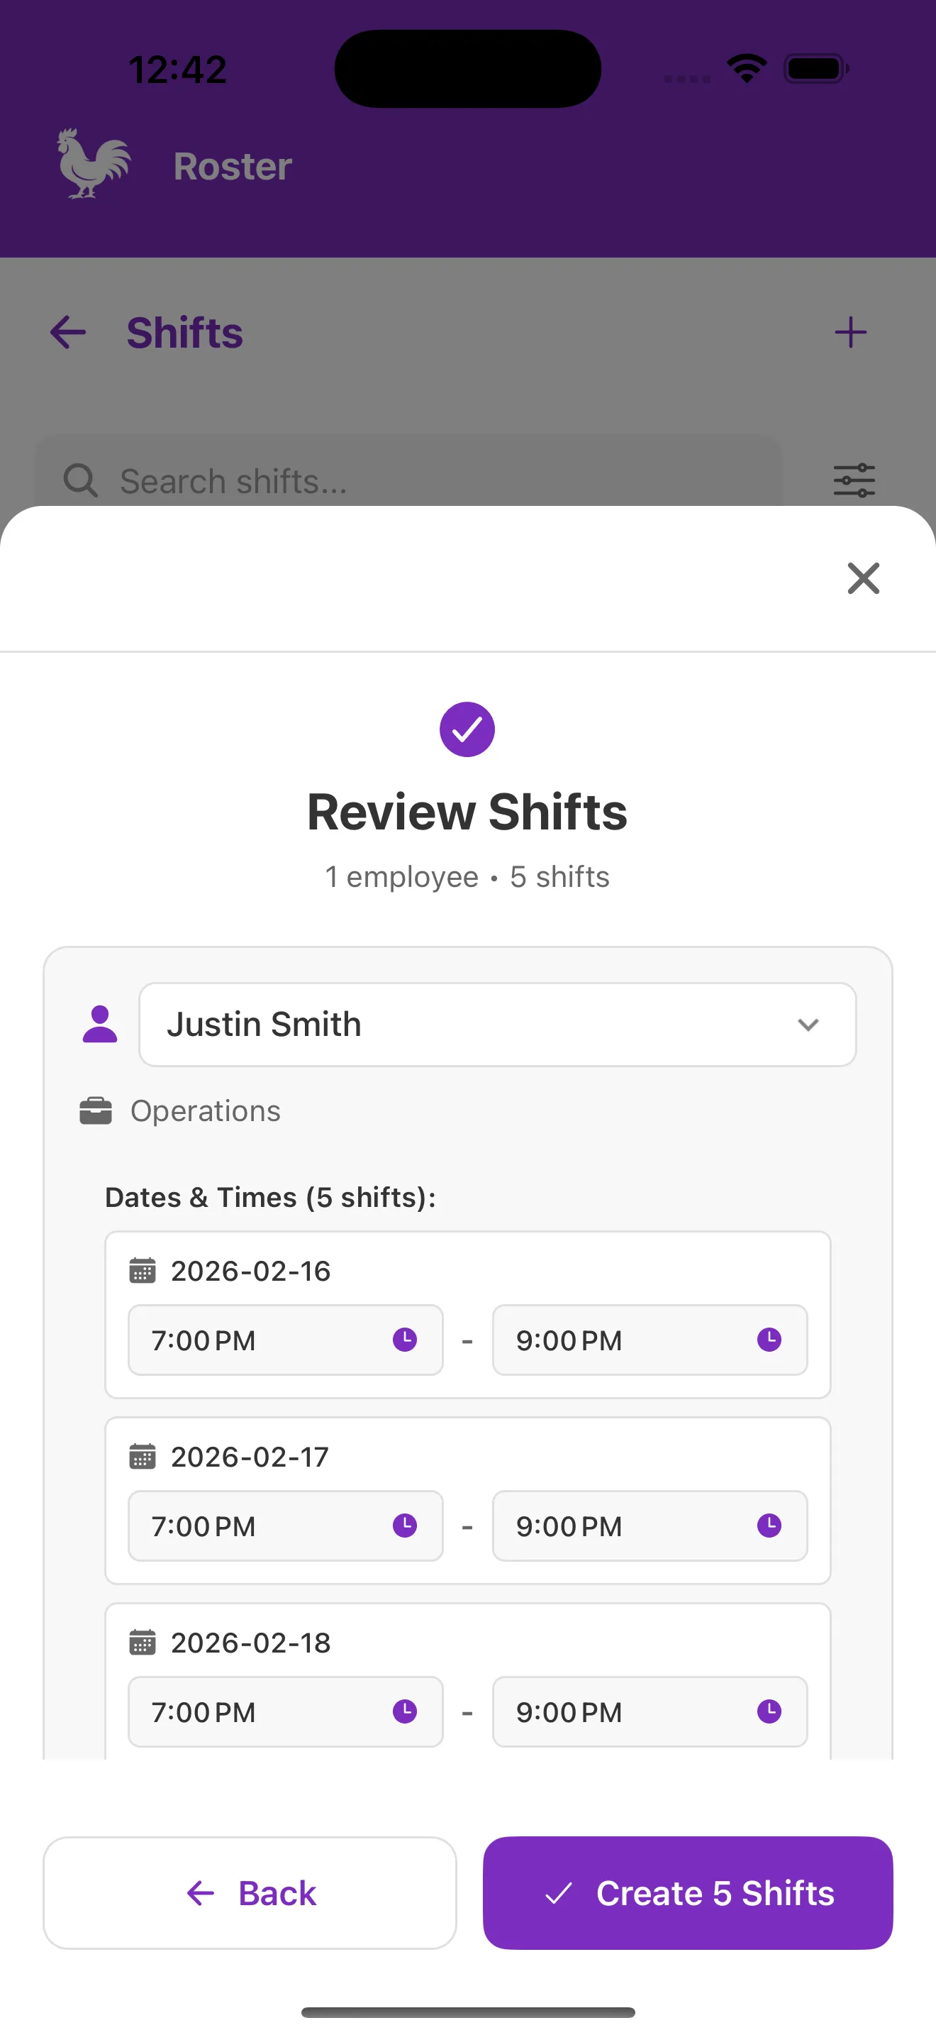
Task: Select the 2026-02-17 date text
Action: [x=250, y=1457]
